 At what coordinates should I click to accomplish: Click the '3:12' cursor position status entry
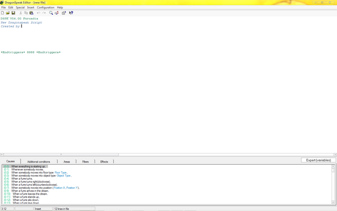click(7, 209)
